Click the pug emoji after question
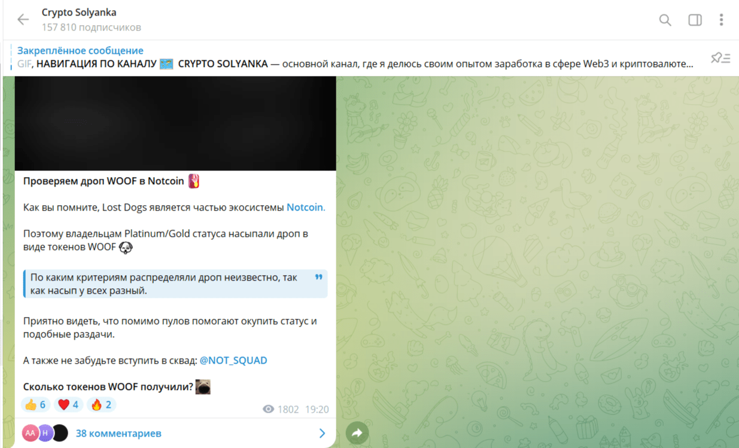The height and width of the screenshot is (448, 739). [x=203, y=387]
